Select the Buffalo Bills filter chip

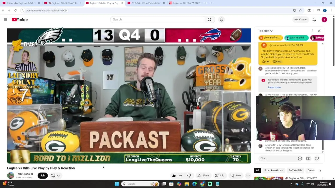tap(295, 171)
